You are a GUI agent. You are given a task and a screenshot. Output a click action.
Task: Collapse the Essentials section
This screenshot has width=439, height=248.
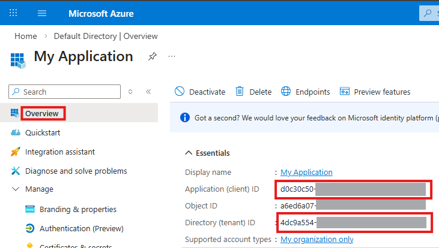(x=189, y=153)
